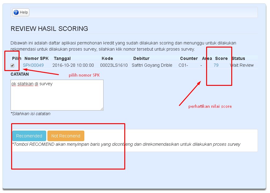Image resolution: width=270 pixels, height=193 pixels.
Task: Click debtor name Safitri Goyang Drible
Action: coord(152,65)
